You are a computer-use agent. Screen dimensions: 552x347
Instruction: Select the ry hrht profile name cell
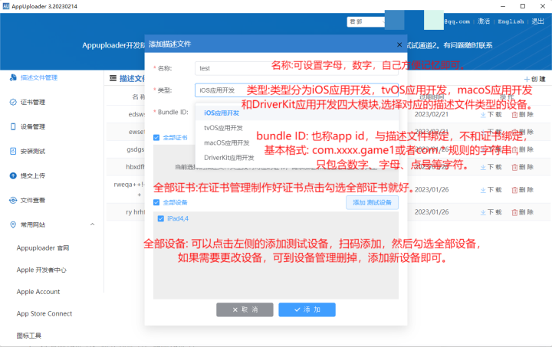point(135,212)
